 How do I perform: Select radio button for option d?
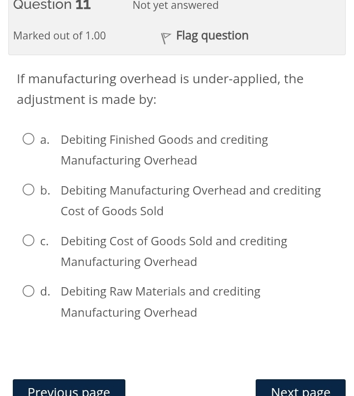tap(28, 291)
